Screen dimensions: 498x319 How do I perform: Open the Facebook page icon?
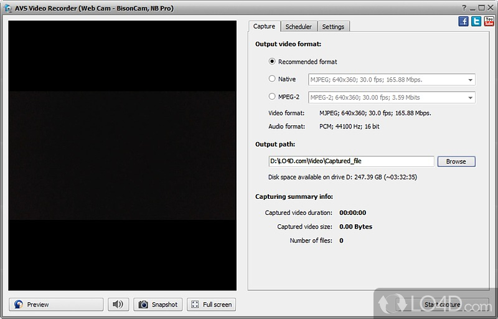click(x=463, y=21)
